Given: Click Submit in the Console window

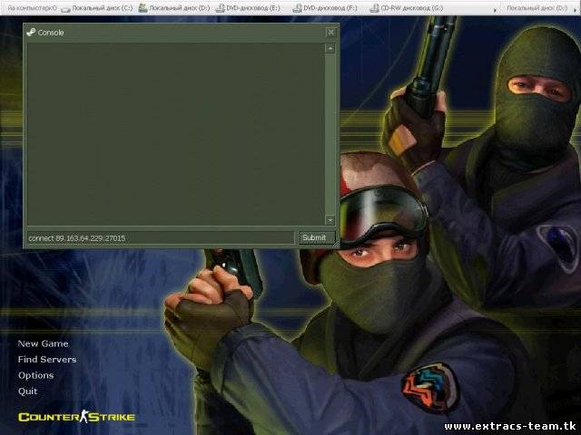Looking at the screenshot, I should click(317, 237).
